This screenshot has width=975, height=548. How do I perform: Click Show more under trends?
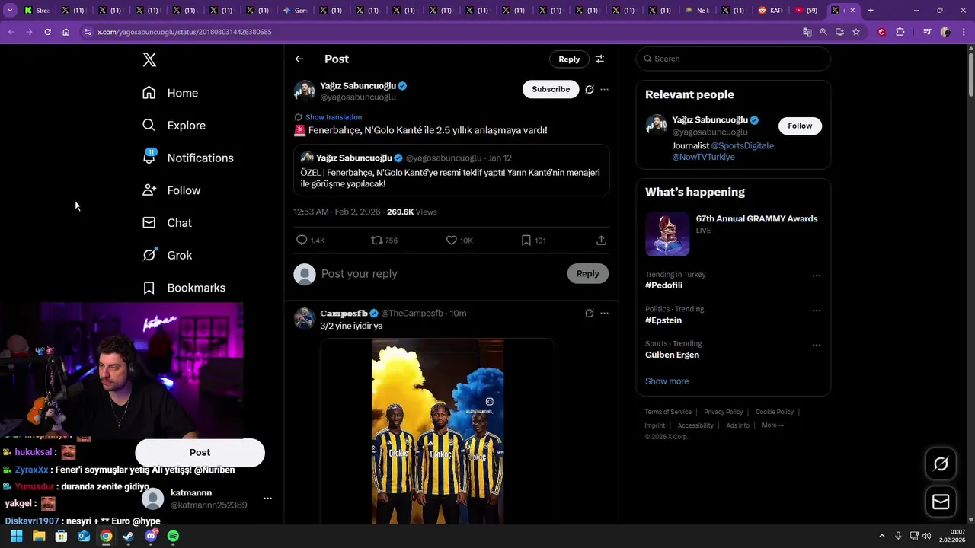click(667, 381)
